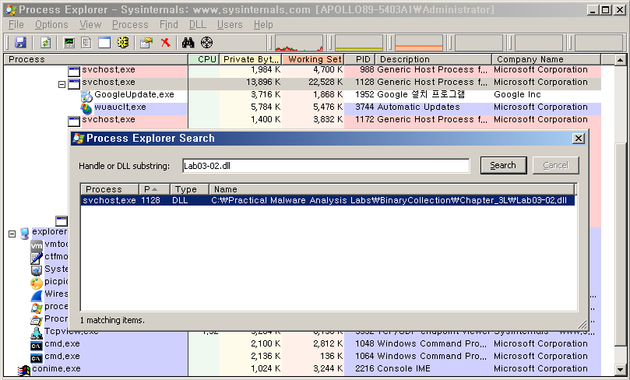Close the Process Explorer Search dialog
Screen dimensions: 630x380
pos(578,139)
